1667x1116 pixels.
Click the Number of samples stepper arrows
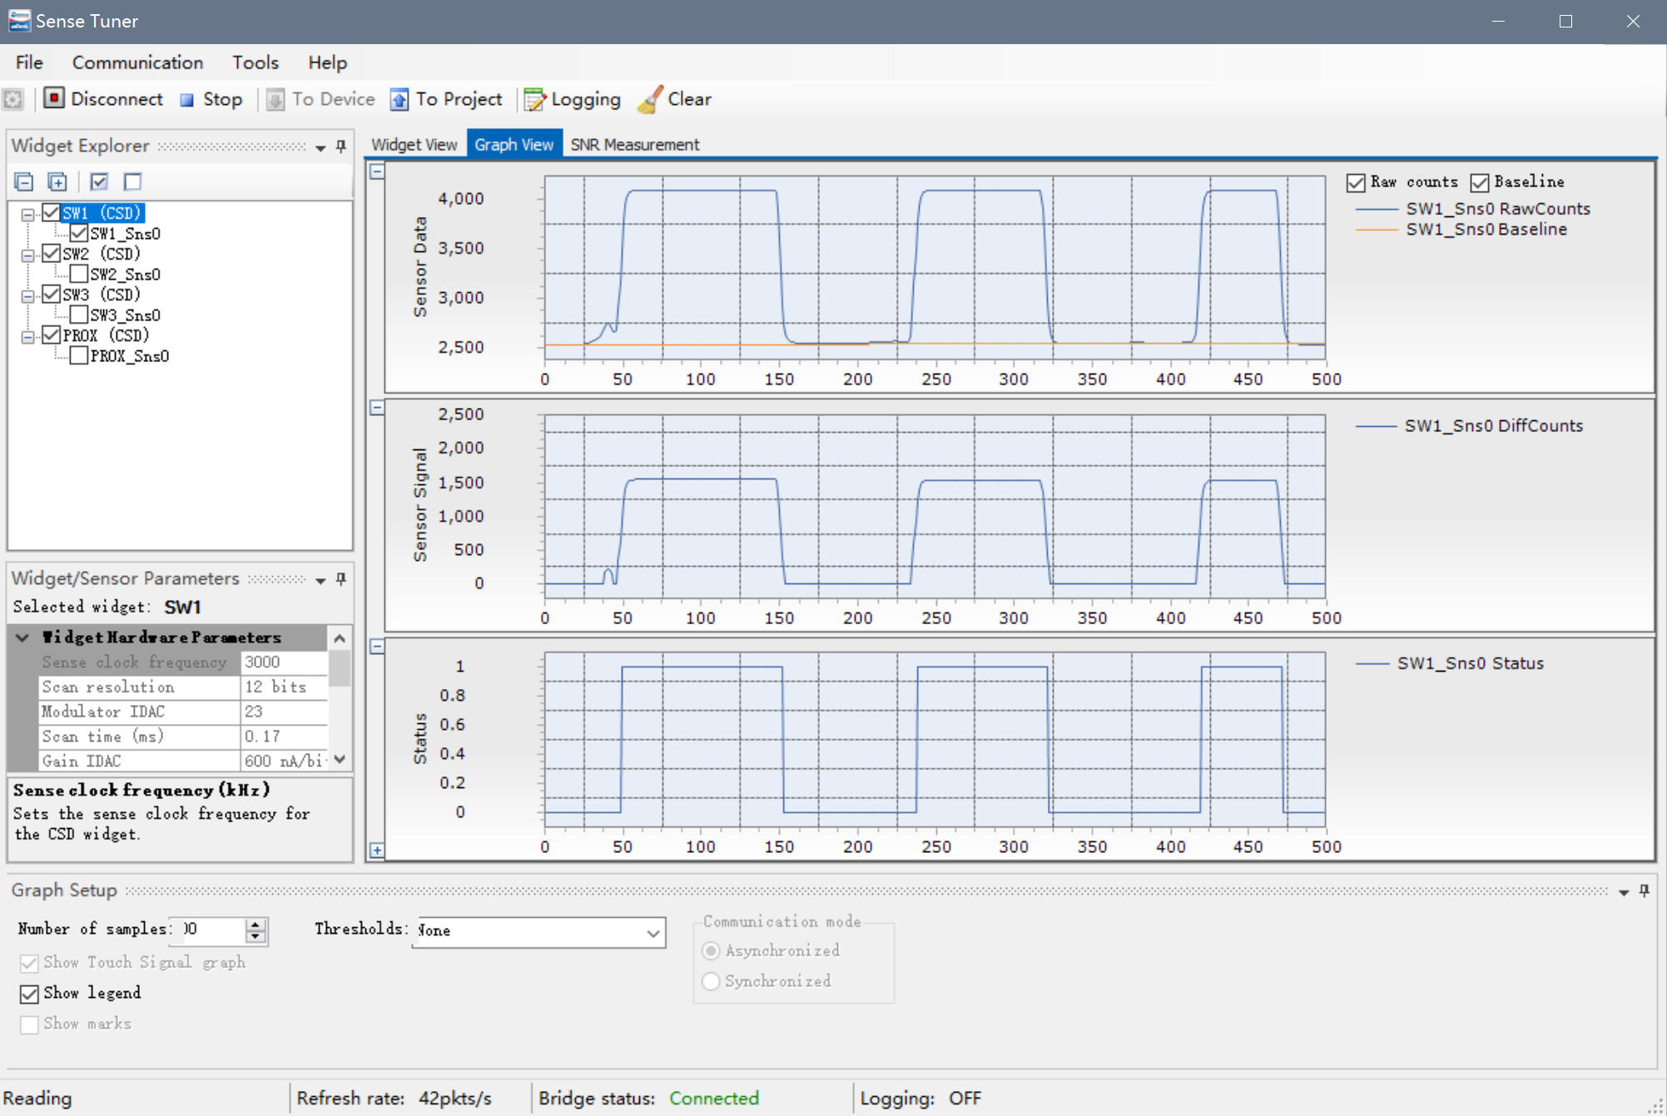click(x=256, y=930)
